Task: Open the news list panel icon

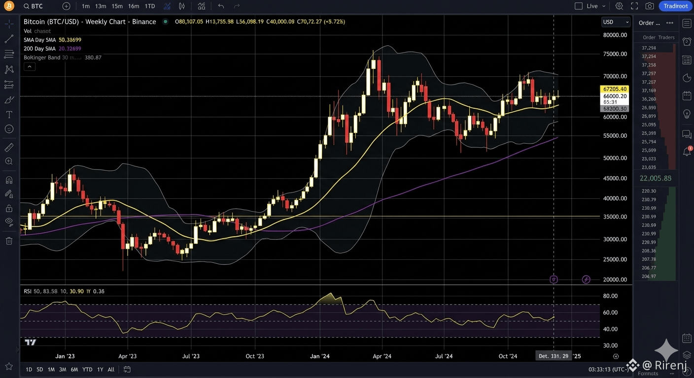Action: pyautogui.click(x=687, y=60)
